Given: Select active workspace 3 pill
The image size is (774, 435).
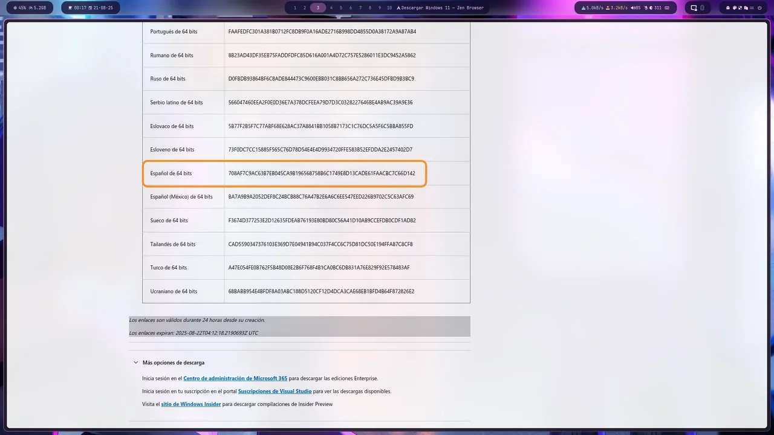Looking at the screenshot, I should coord(318,8).
